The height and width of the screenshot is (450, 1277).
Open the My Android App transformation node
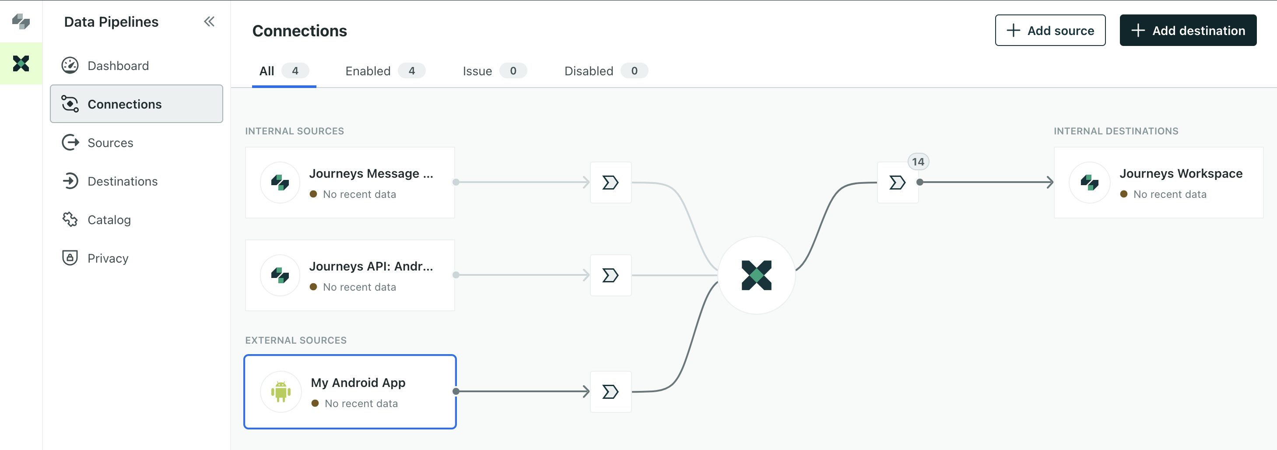[x=611, y=391]
